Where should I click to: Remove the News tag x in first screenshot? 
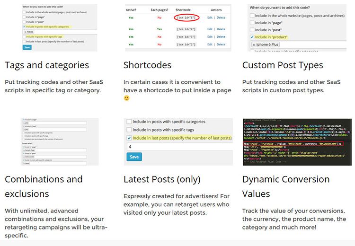click(x=26, y=32)
